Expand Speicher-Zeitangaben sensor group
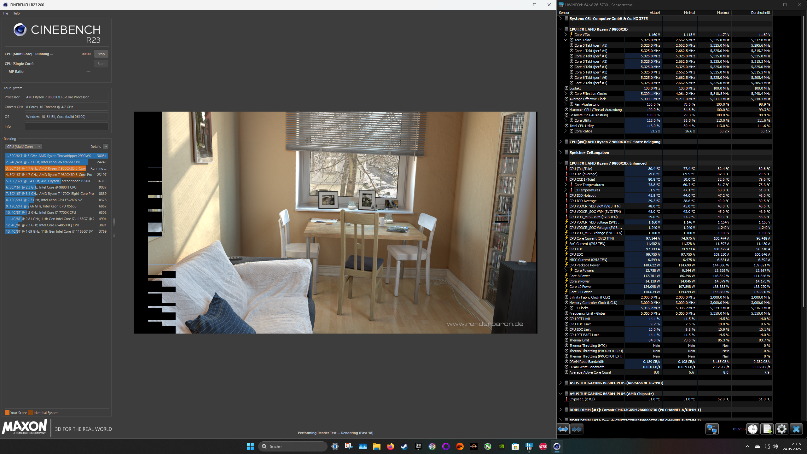 560,153
